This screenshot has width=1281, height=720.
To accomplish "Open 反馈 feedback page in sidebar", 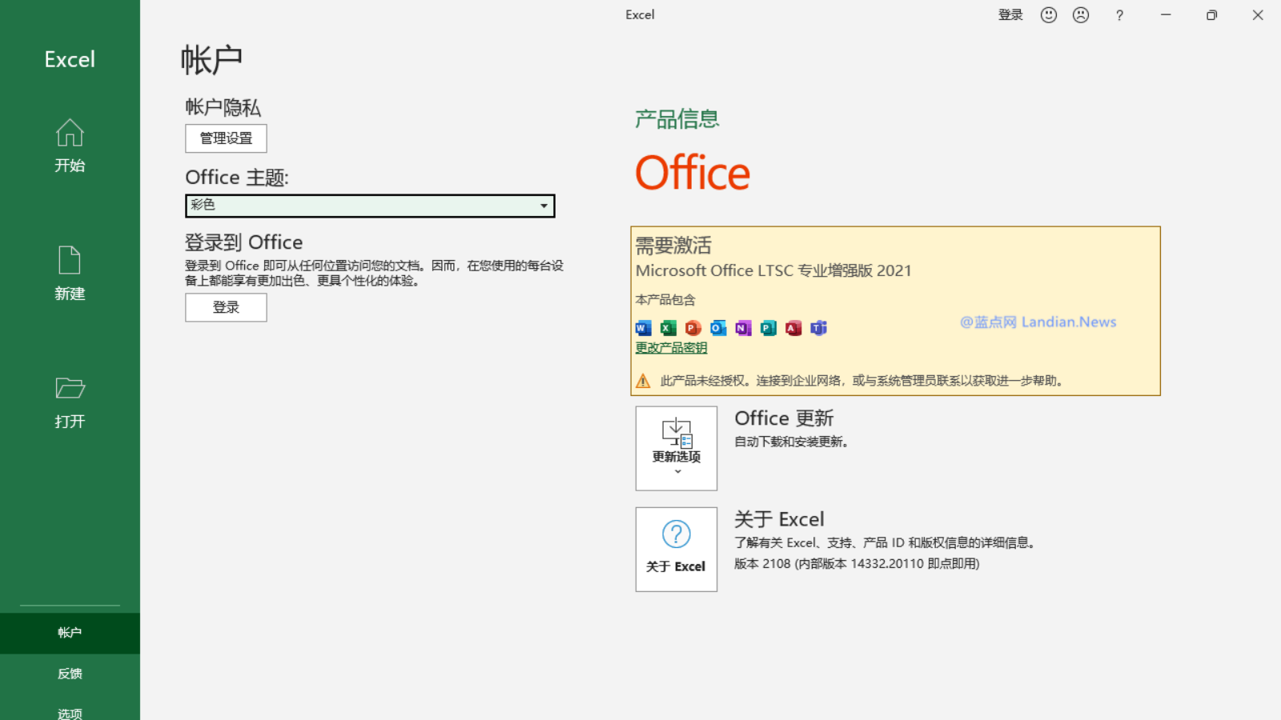I will coord(70,674).
